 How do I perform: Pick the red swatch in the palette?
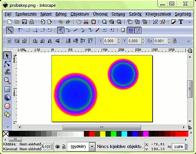pos(92,134)
